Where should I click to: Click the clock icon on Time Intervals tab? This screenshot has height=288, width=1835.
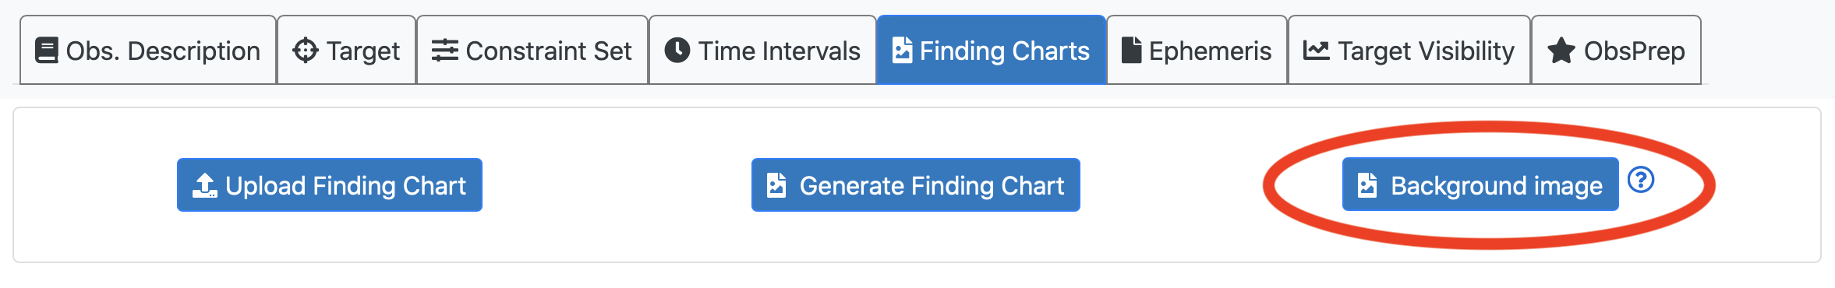[677, 51]
